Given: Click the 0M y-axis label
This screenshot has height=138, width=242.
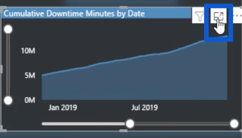Looking at the screenshot, I should pyautogui.click(x=30, y=100).
